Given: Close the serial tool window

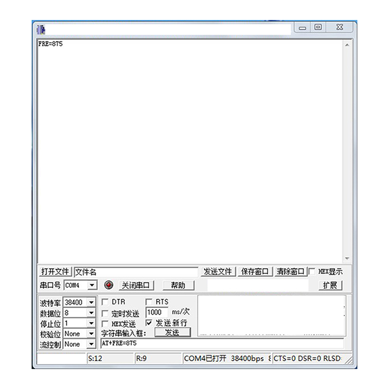Looking at the screenshot, I should [x=339, y=28].
